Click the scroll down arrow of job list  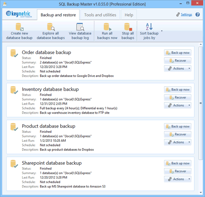tap(200, 193)
